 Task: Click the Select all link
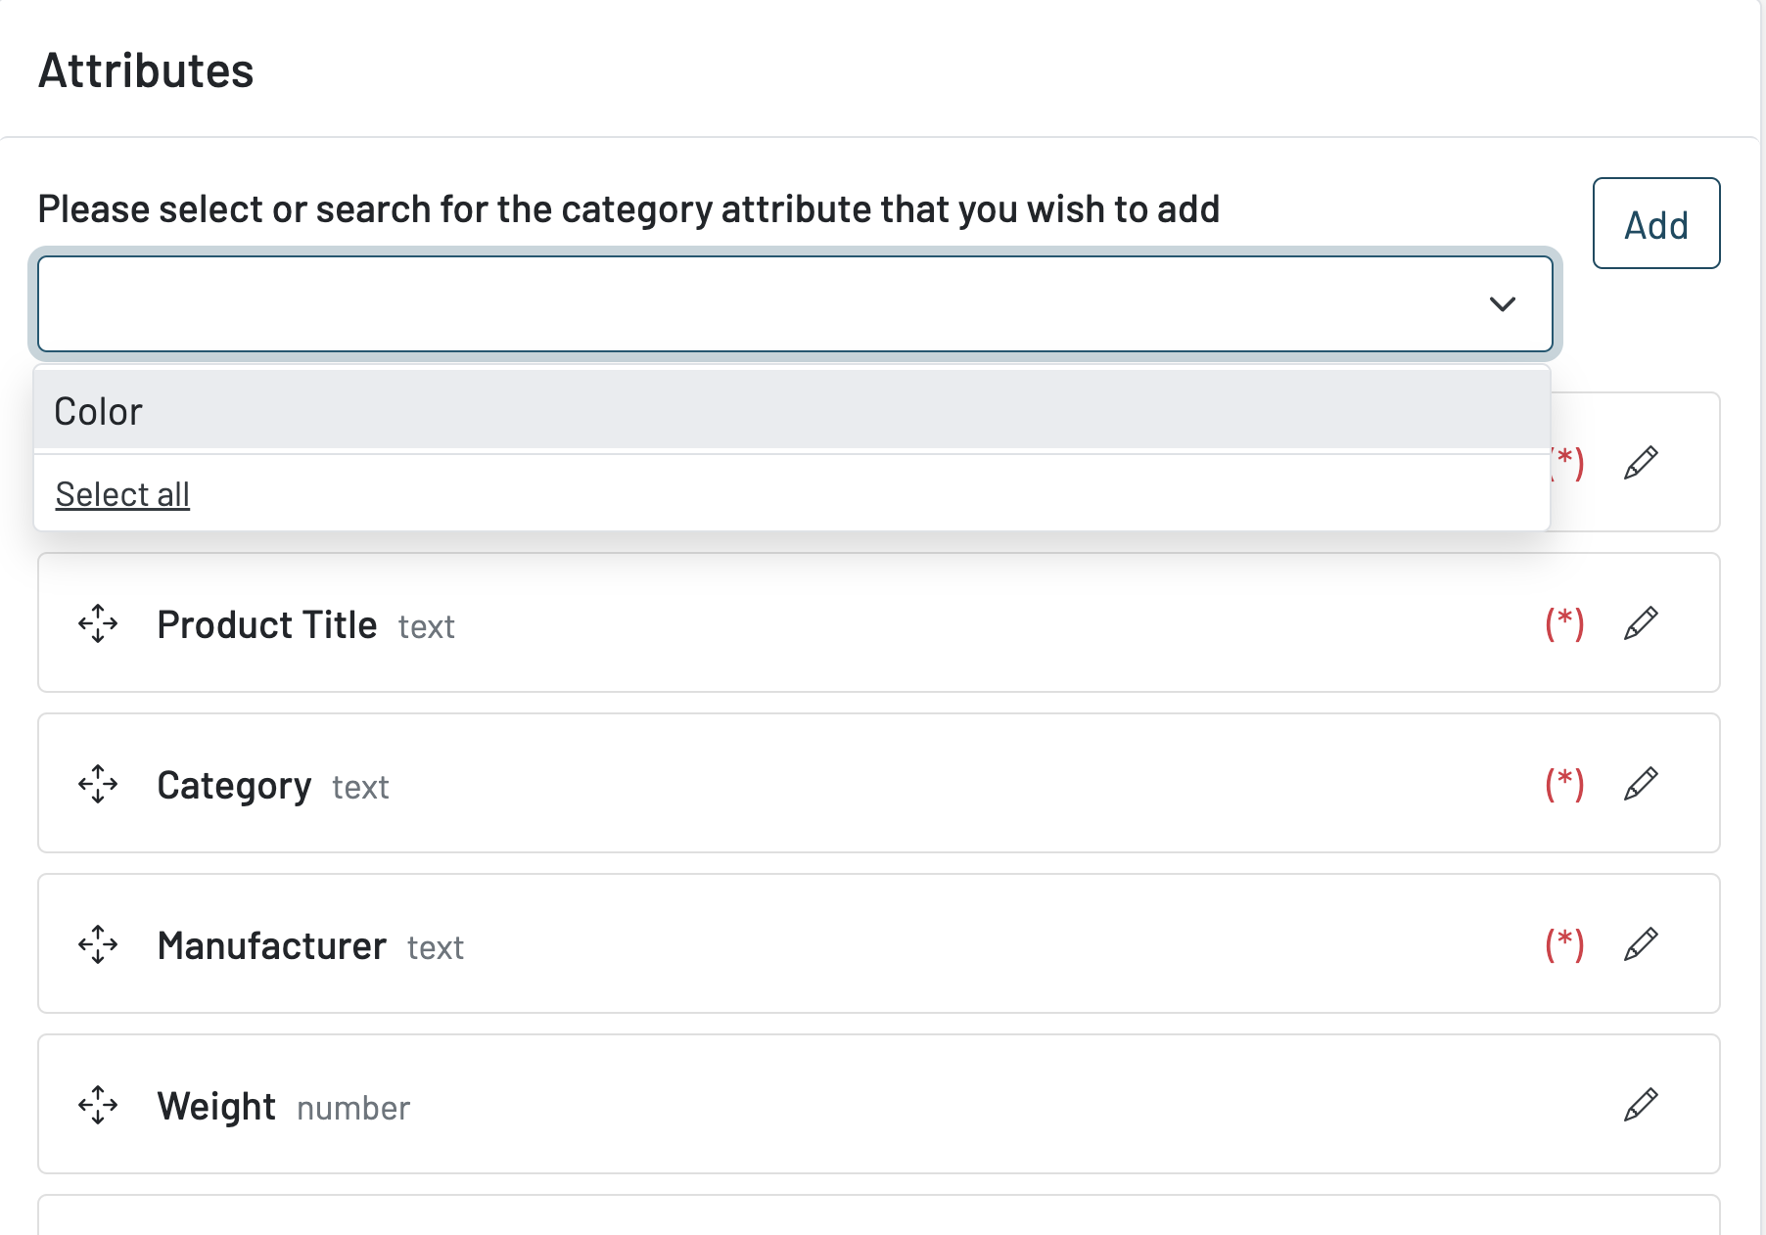[x=122, y=495]
